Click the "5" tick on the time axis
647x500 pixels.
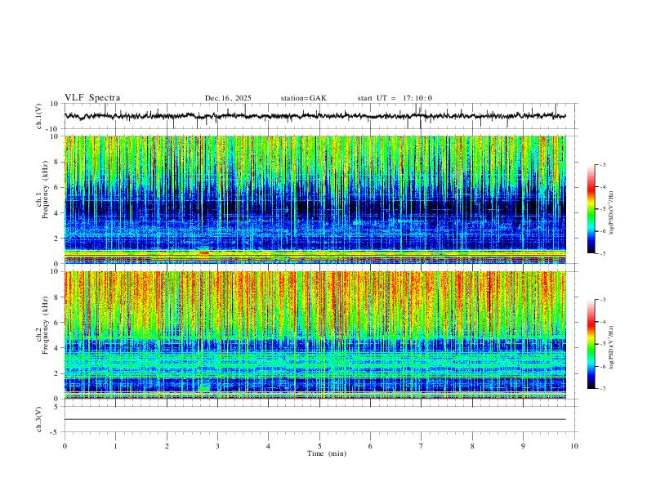pos(319,446)
